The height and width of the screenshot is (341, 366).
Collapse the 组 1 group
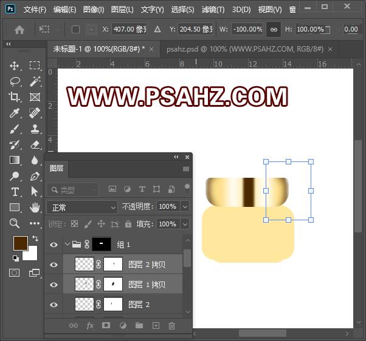[x=67, y=245]
